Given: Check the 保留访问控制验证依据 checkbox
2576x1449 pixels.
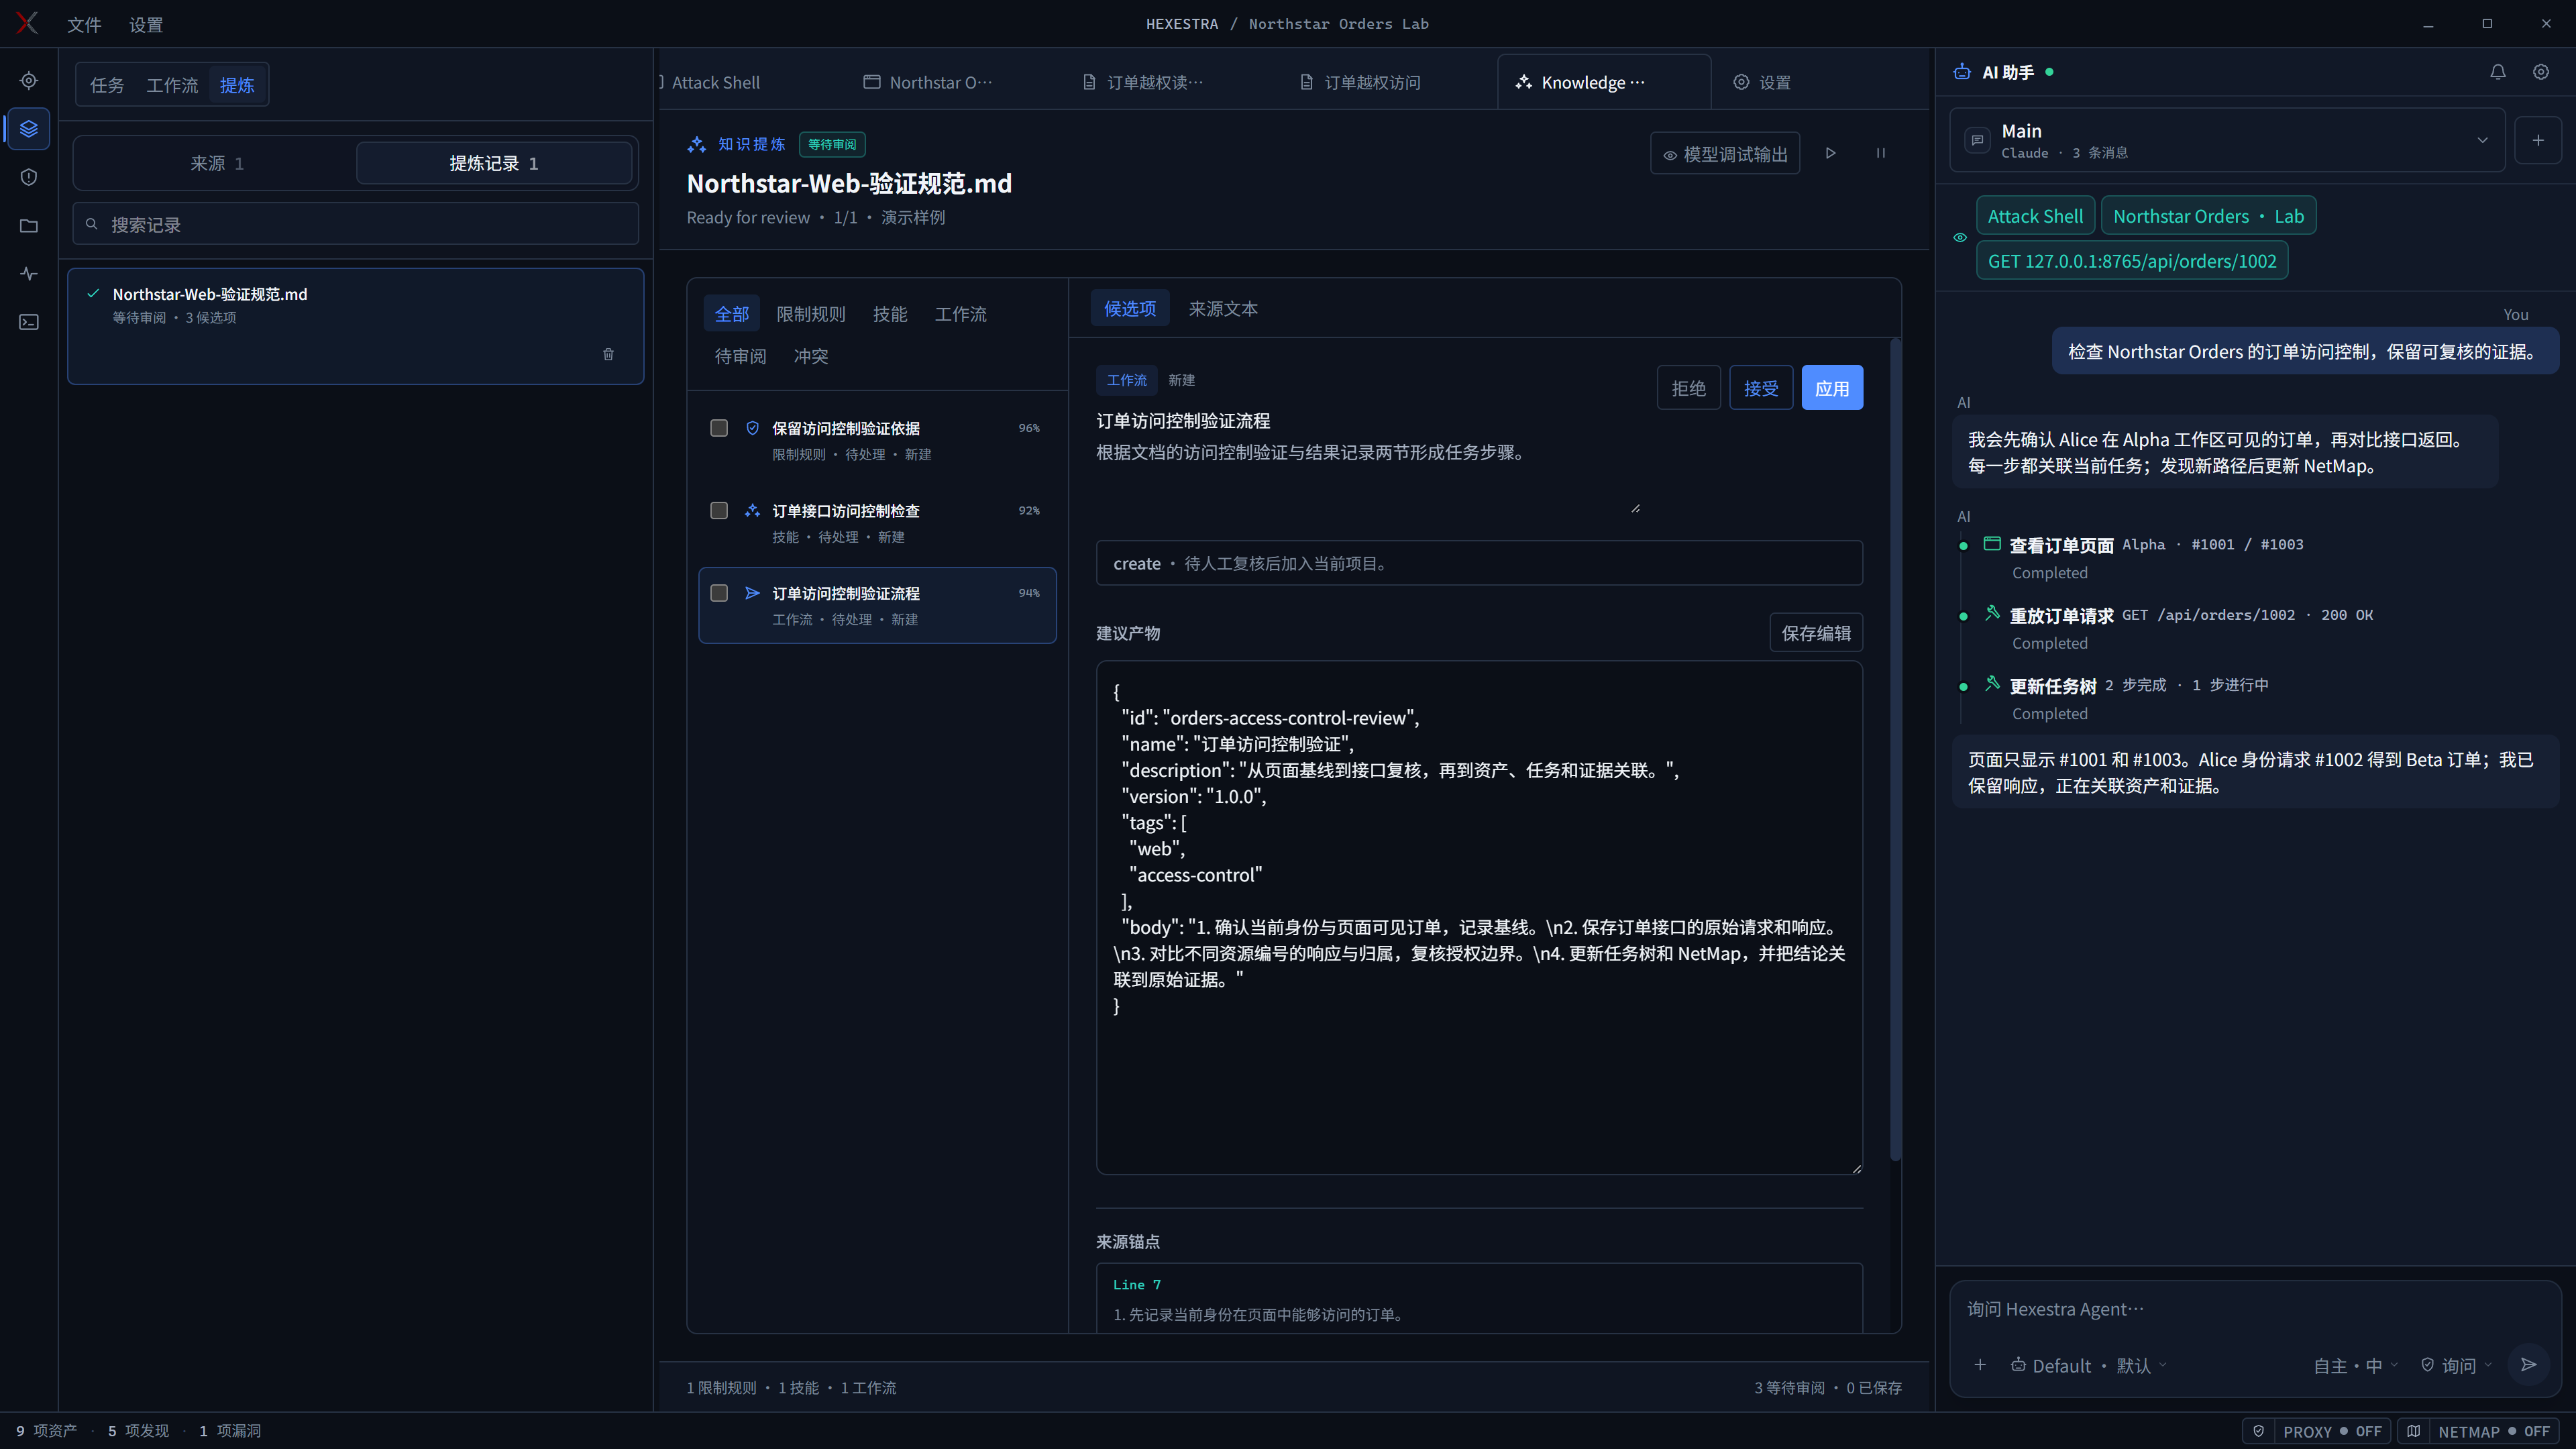Looking at the screenshot, I should pyautogui.click(x=719, y=428).
